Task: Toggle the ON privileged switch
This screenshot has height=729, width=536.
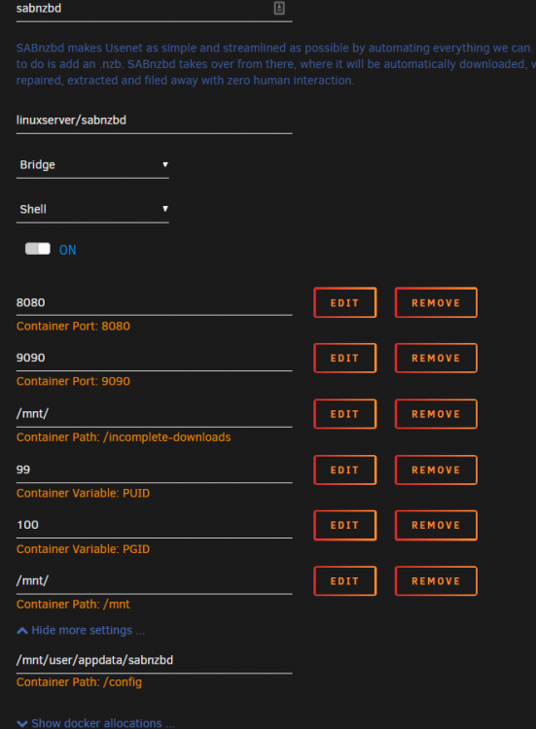Action: click(38, 249)
